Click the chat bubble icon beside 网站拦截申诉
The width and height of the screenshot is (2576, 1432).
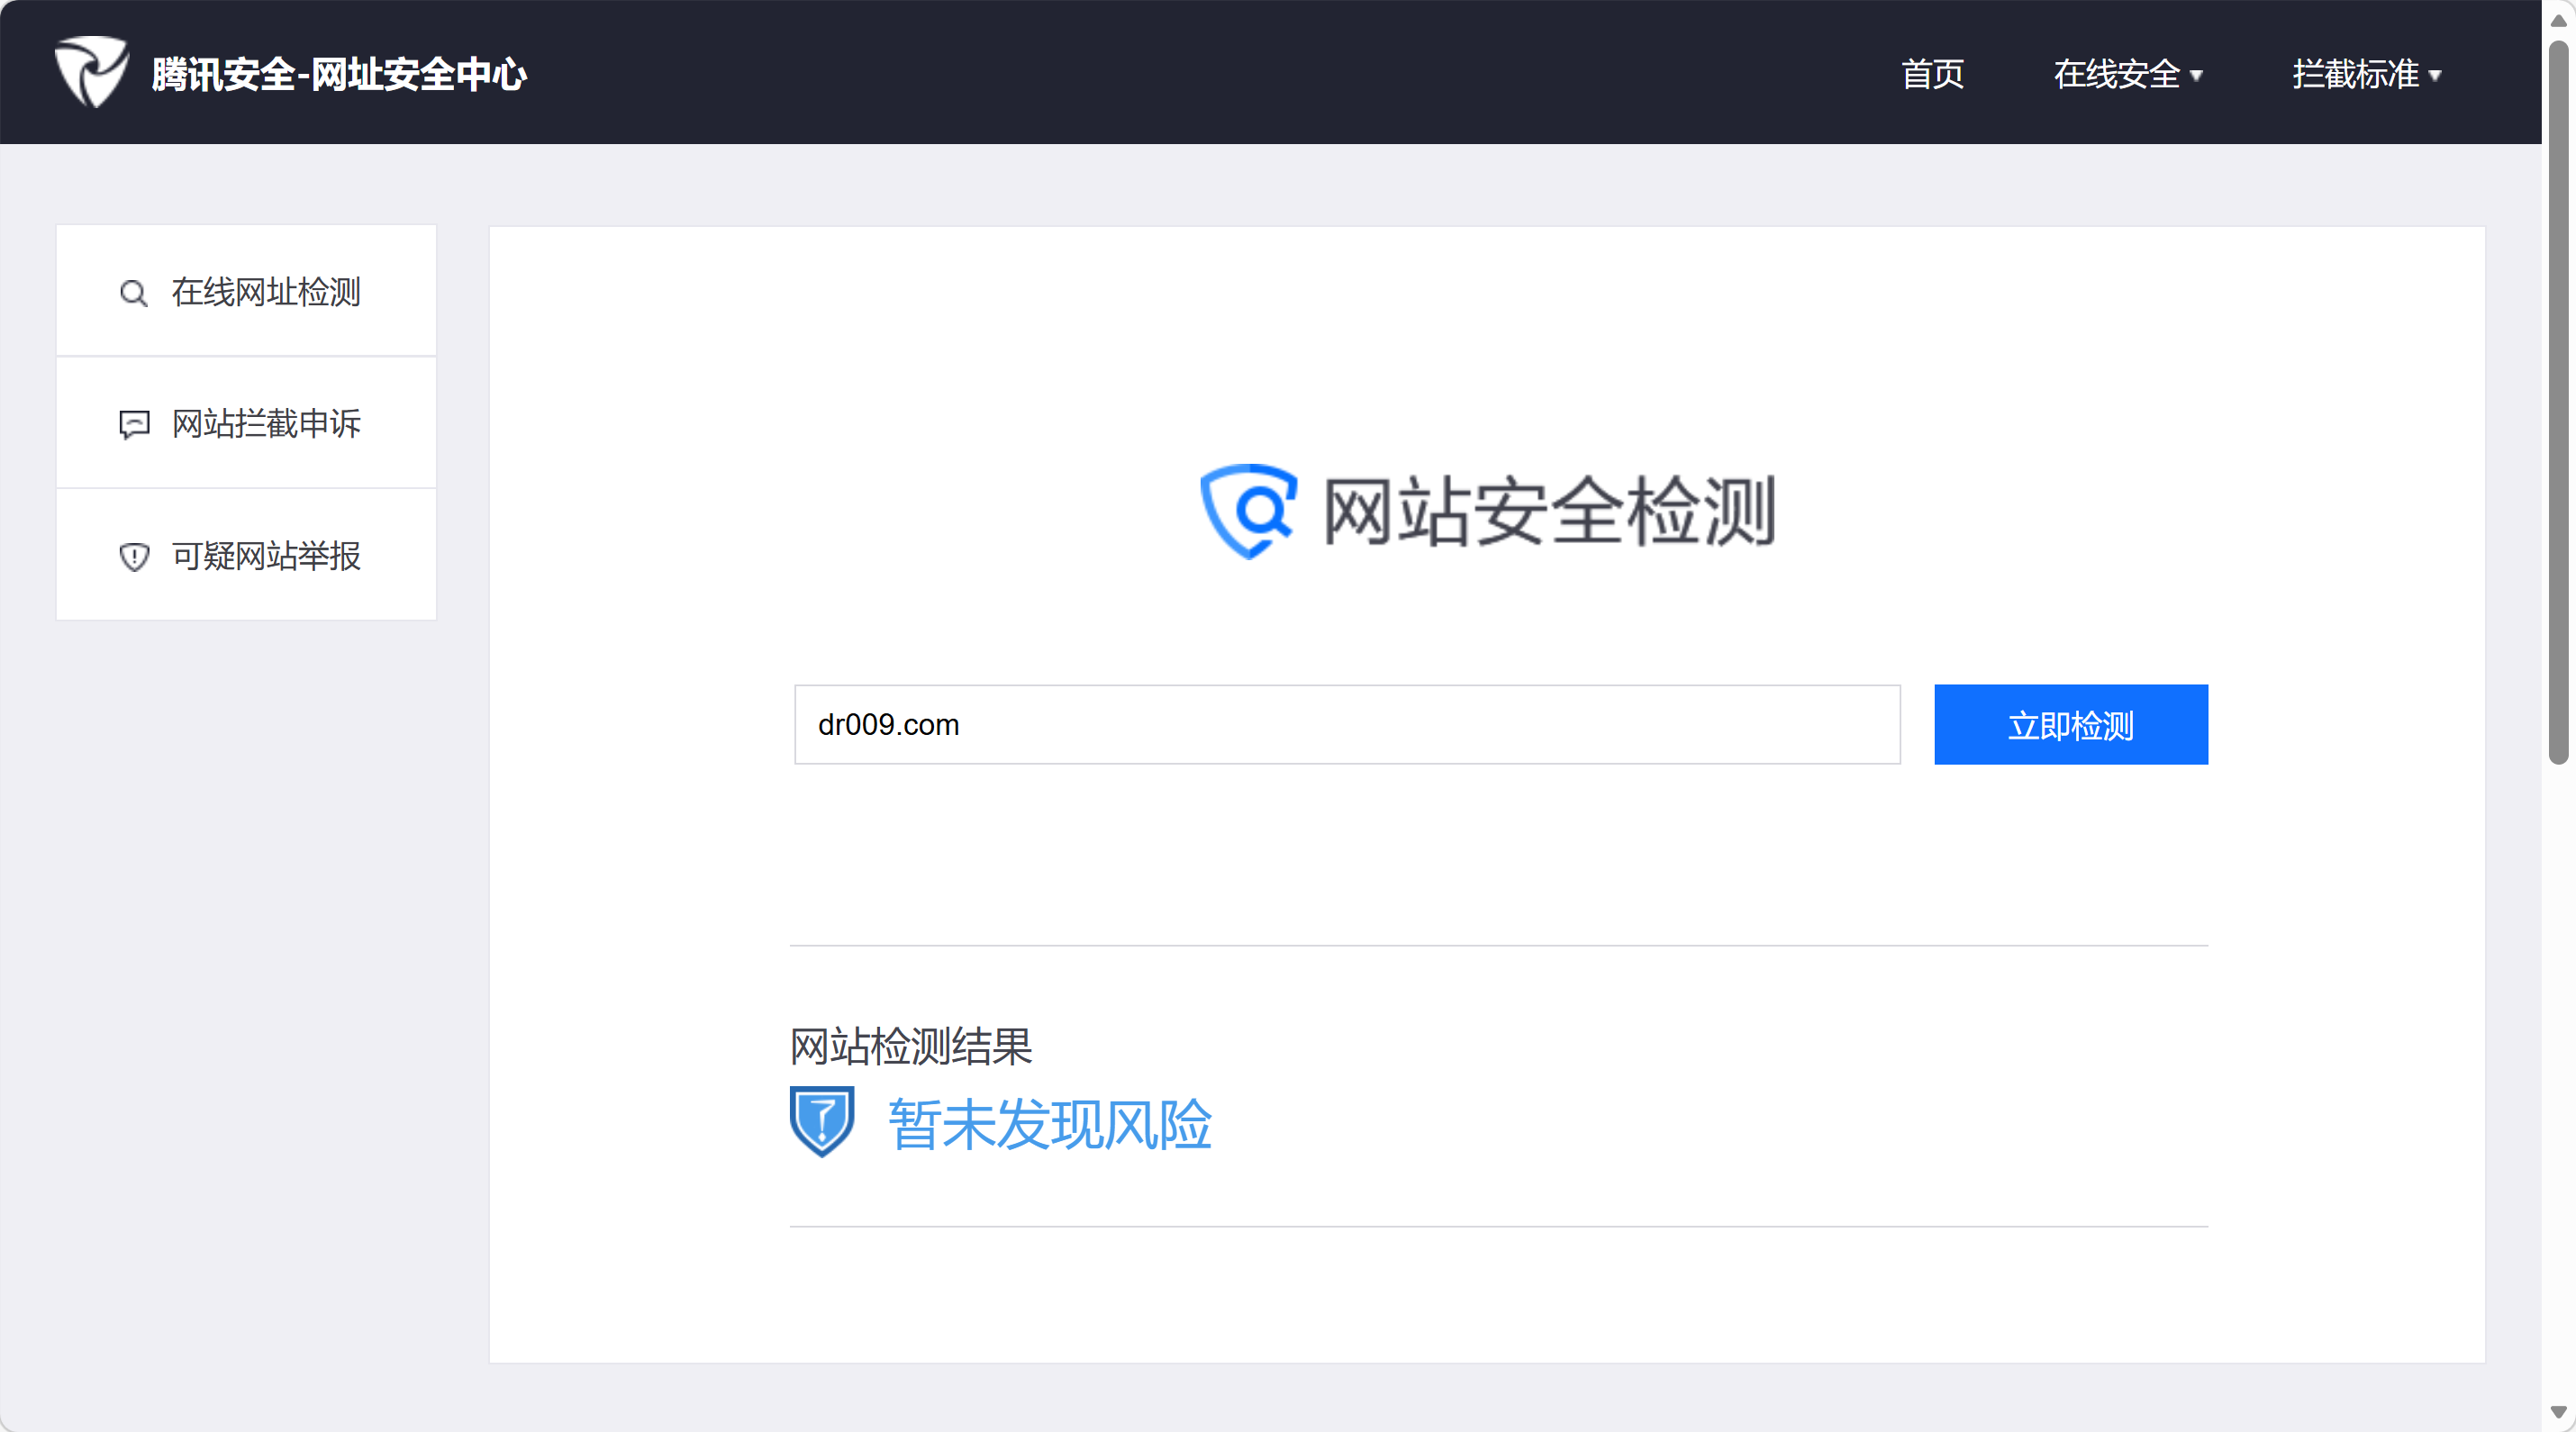[134, 424]
